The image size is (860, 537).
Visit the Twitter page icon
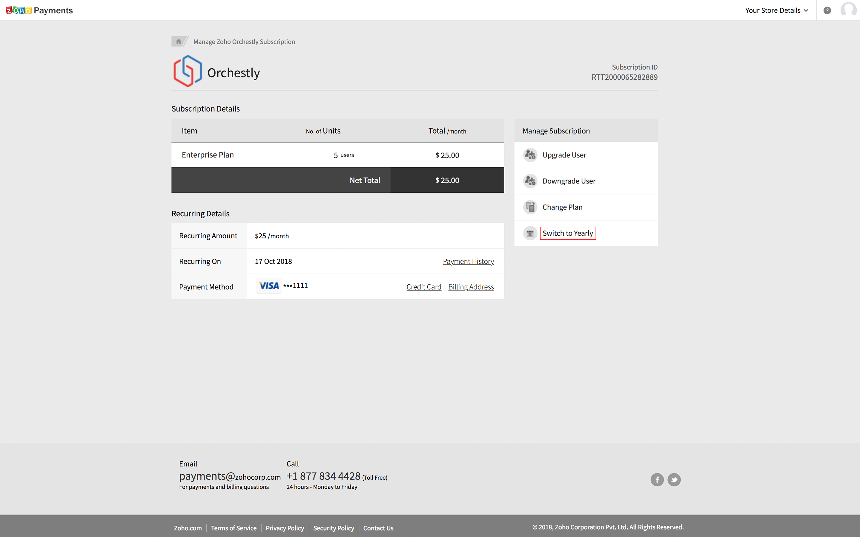point(674,480)
